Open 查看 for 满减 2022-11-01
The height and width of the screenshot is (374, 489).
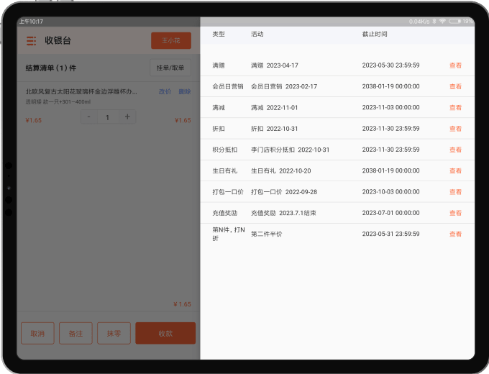(x=455, y=107)
